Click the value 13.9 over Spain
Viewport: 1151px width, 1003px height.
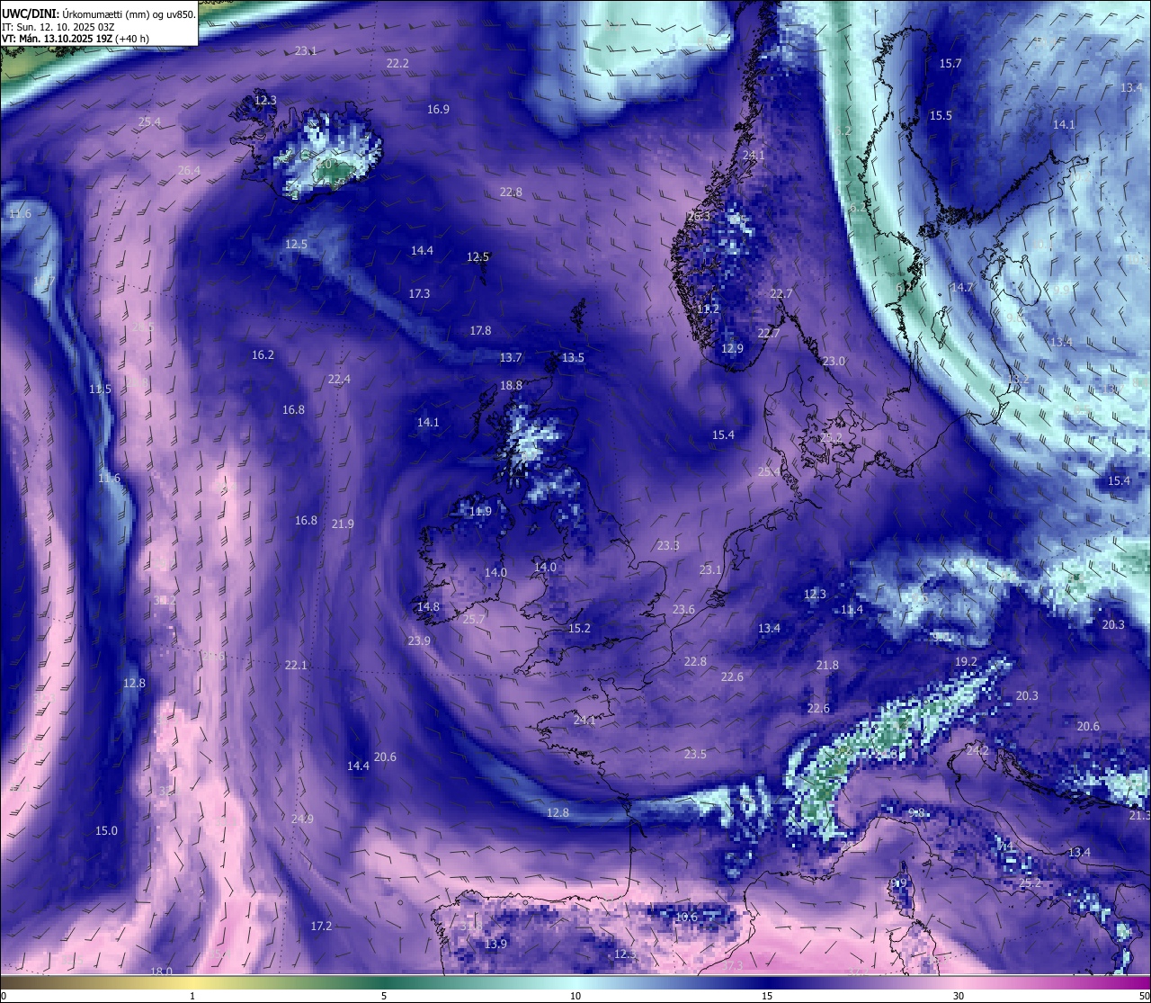click(495, 944)
